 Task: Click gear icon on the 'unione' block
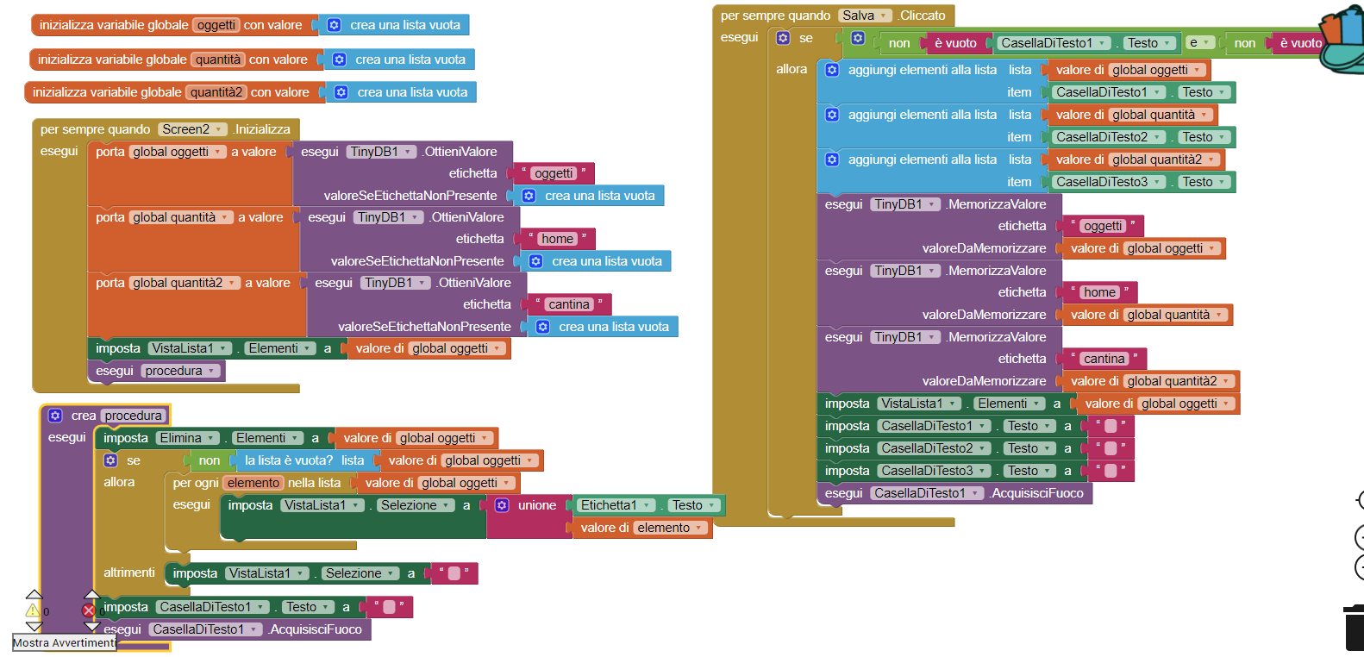pyautogui.click(x=502, y=505)
